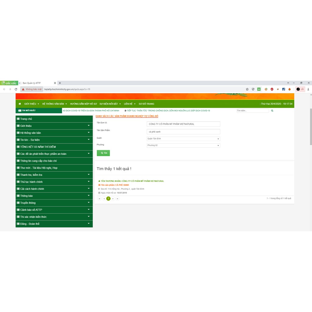Viewport: 312px width, 312px height.
Task: Go to the first results page icon
Action: click(x=99, y=199)
